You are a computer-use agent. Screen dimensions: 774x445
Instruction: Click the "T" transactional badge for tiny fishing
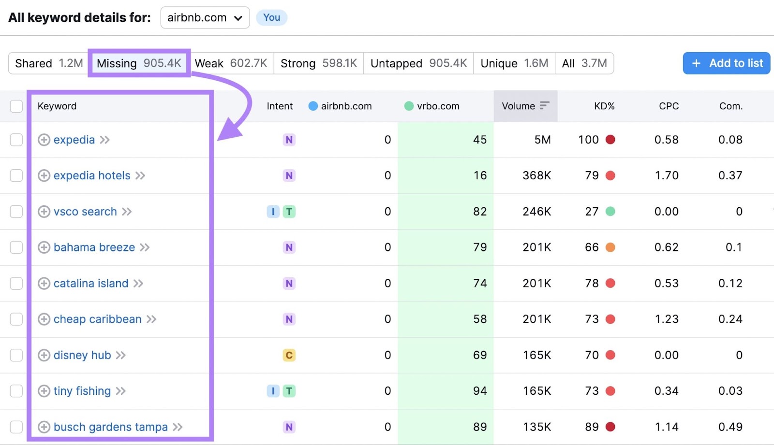(289, 391)
